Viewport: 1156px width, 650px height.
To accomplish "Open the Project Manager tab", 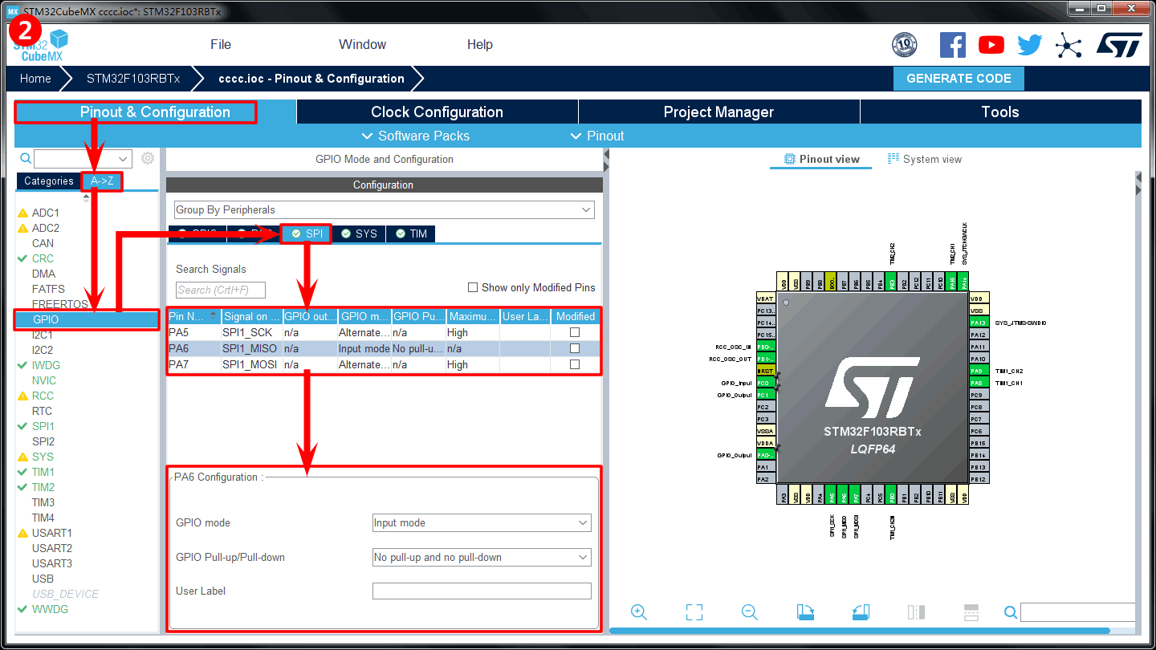I will 718,112.
